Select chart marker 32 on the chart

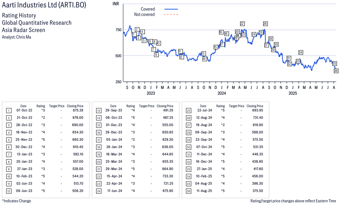(289, 64)
